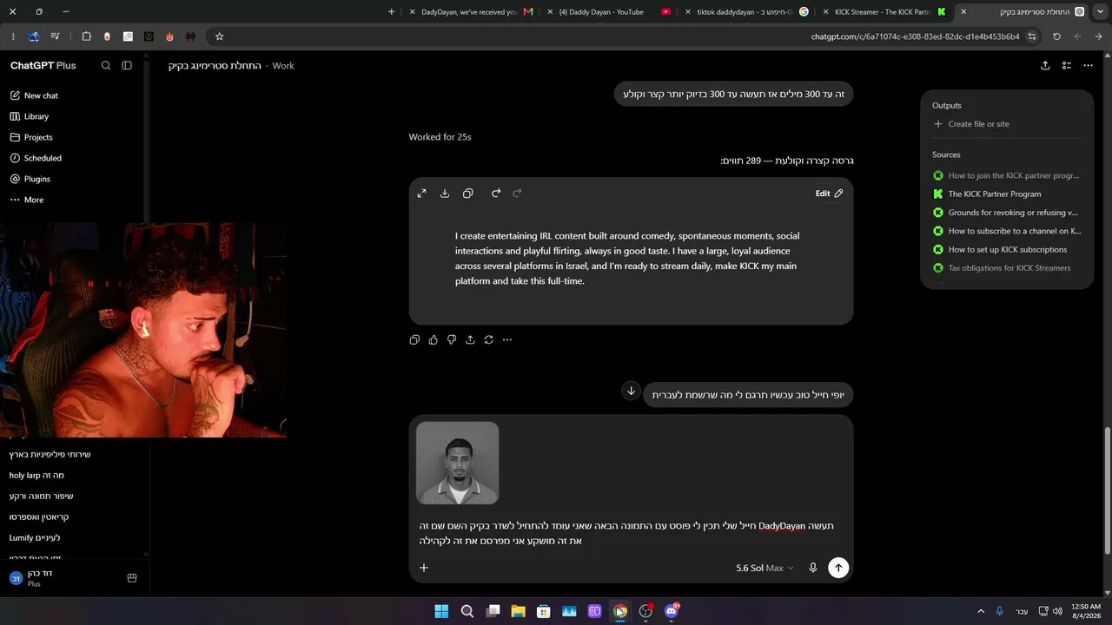
Task: Redo change in canvas block
Action: tap(518, 194)
